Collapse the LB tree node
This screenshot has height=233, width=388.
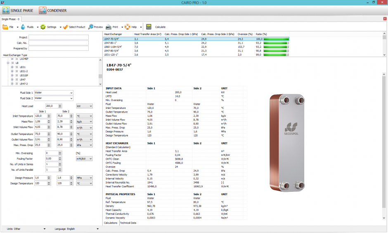8,63
